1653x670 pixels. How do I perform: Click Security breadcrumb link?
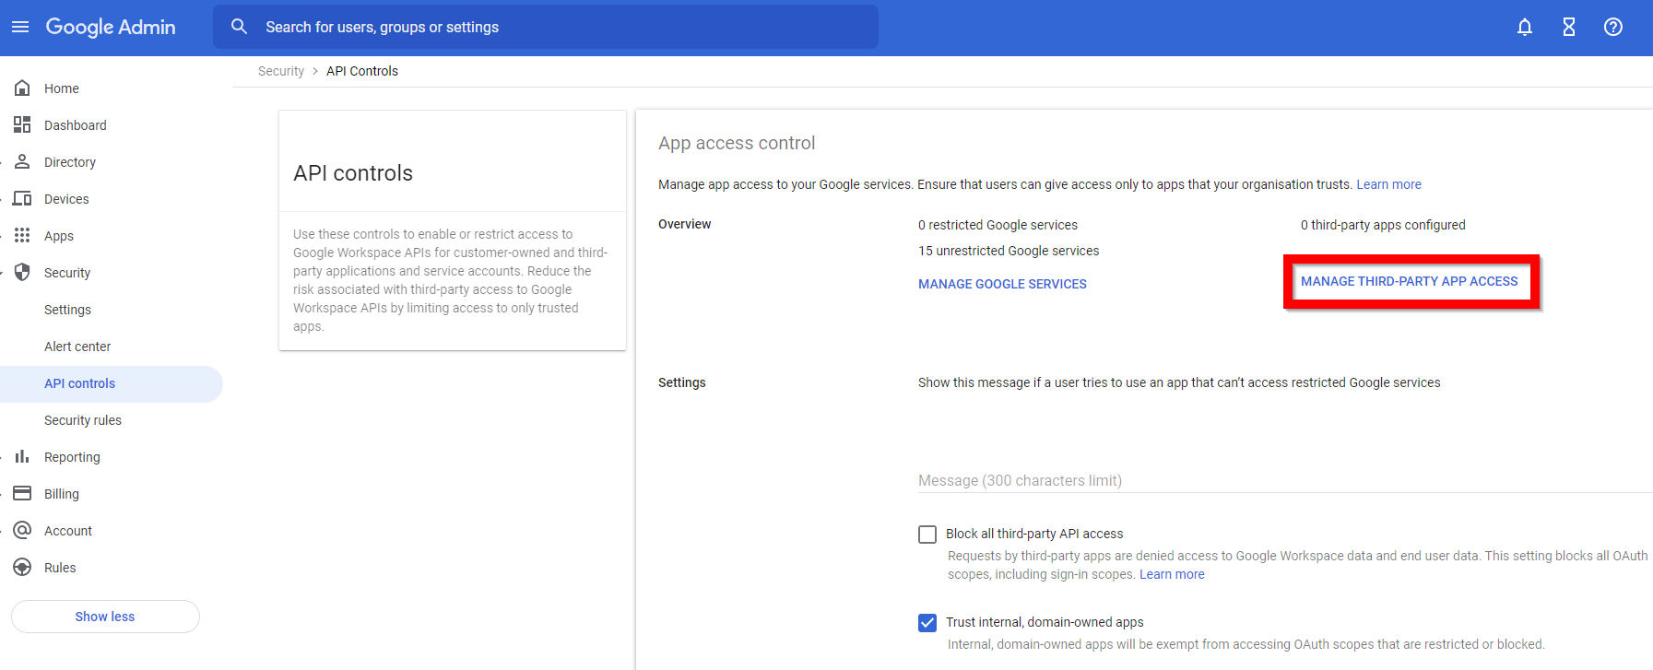(281, 71)
